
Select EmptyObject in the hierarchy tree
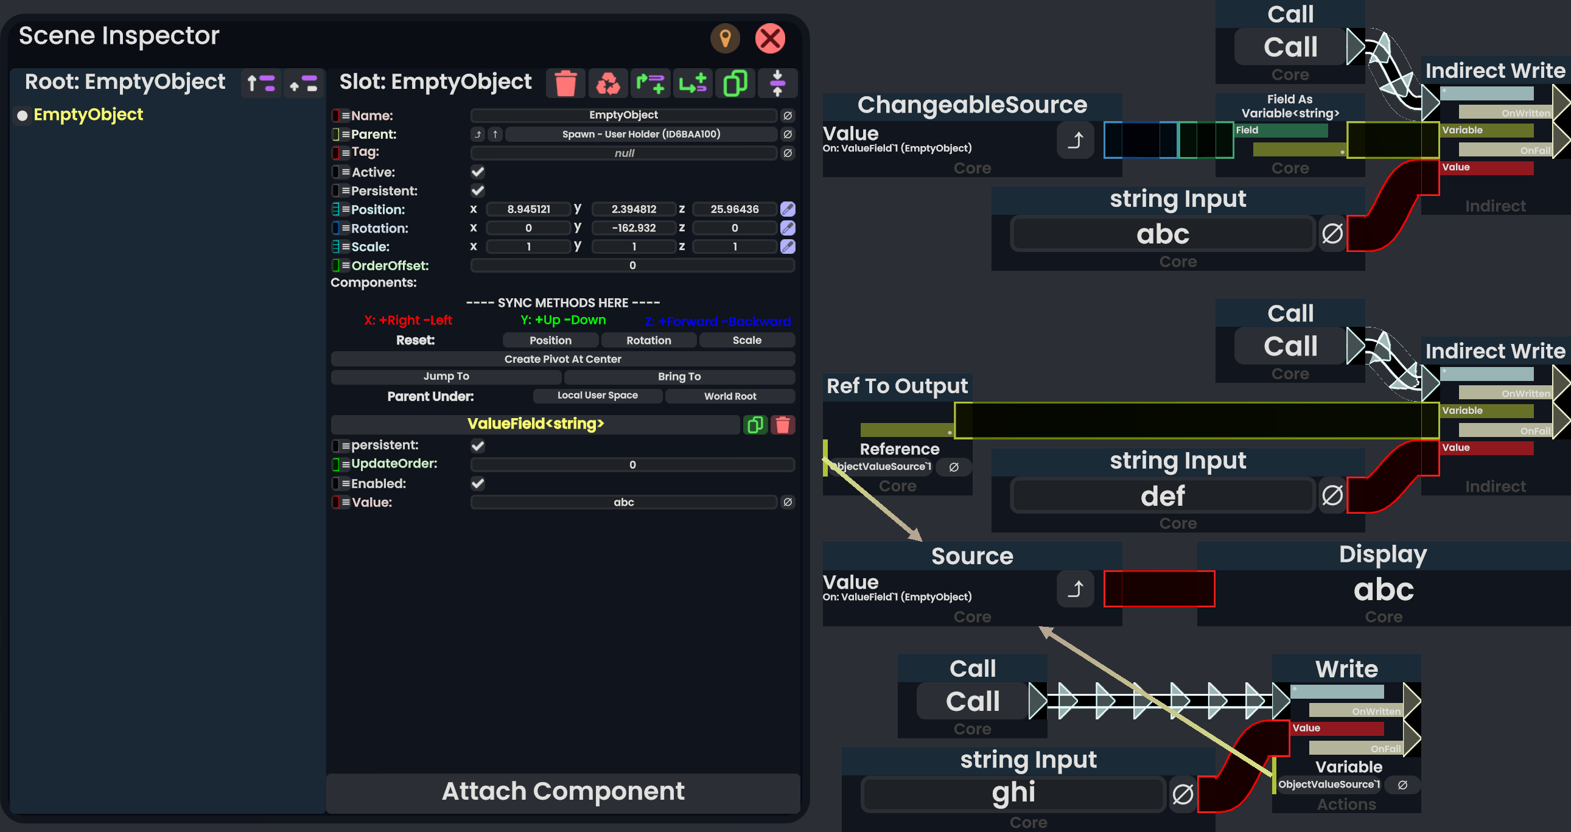coord(88,114)
